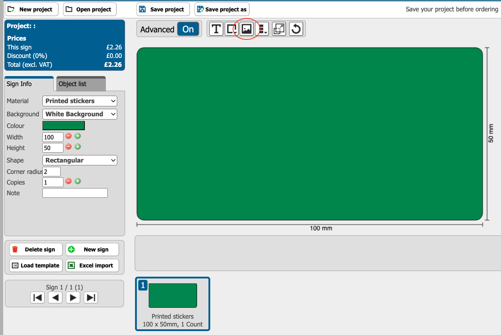Click the resize/scale objects icon
The image size is (501, 335).
tap(279, 29)
